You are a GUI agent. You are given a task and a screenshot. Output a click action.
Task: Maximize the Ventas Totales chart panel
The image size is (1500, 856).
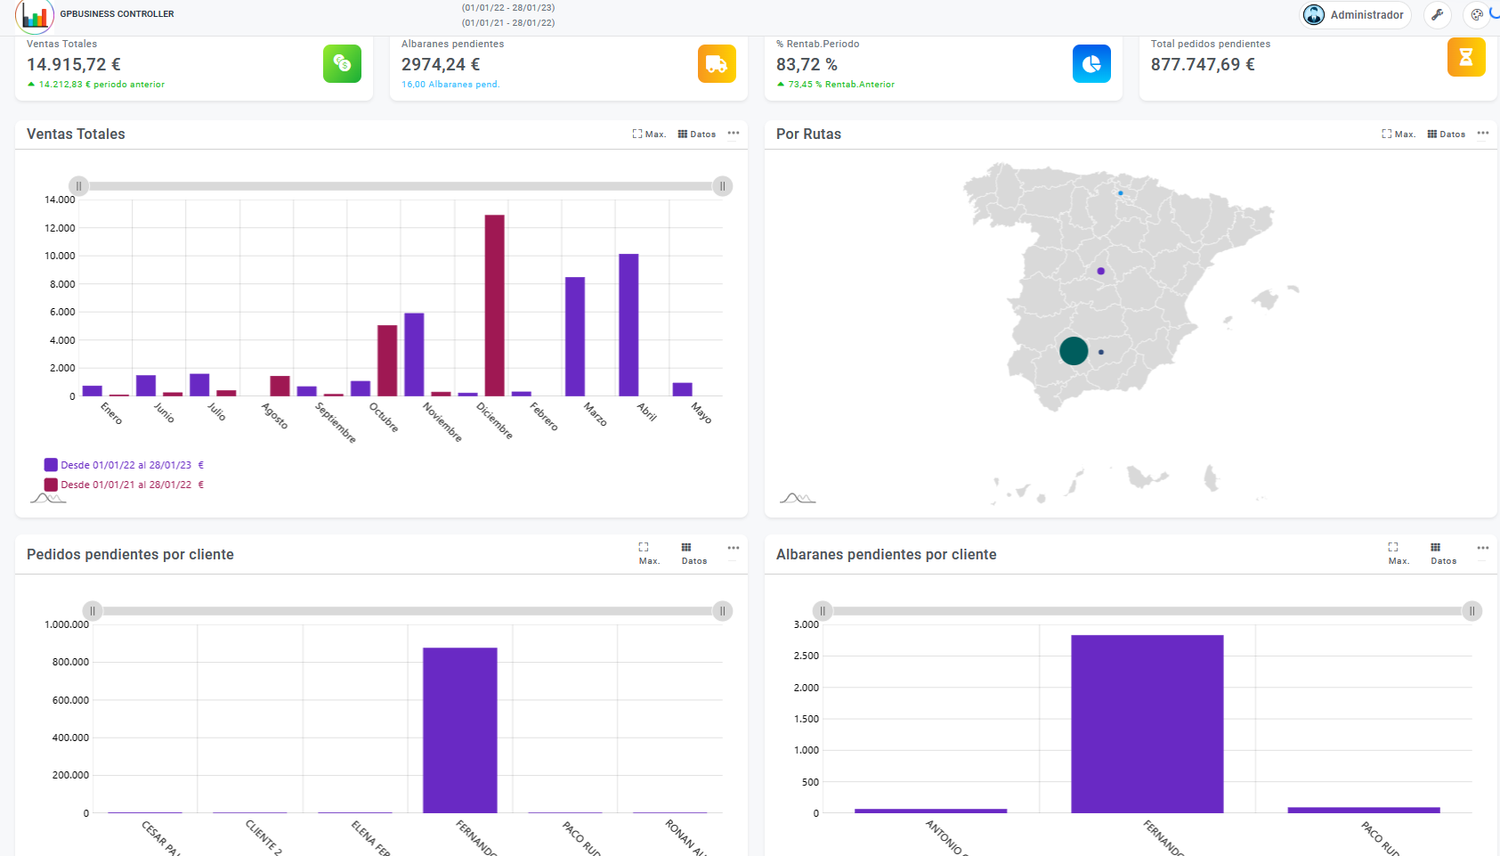pos(649,135)
